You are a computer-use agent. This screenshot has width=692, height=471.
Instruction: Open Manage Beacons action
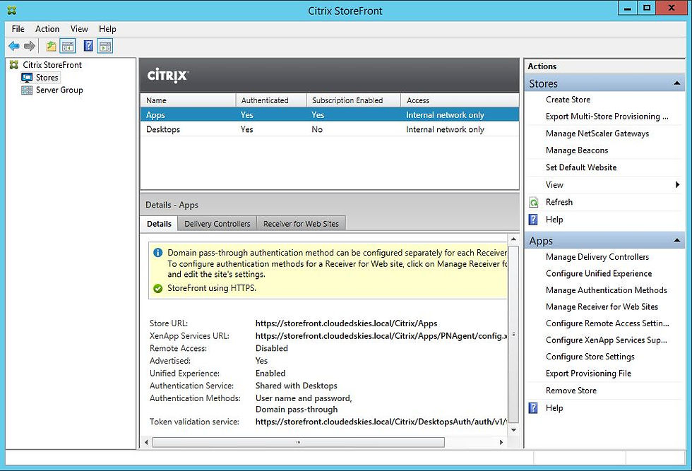click(x=577, y=150)
